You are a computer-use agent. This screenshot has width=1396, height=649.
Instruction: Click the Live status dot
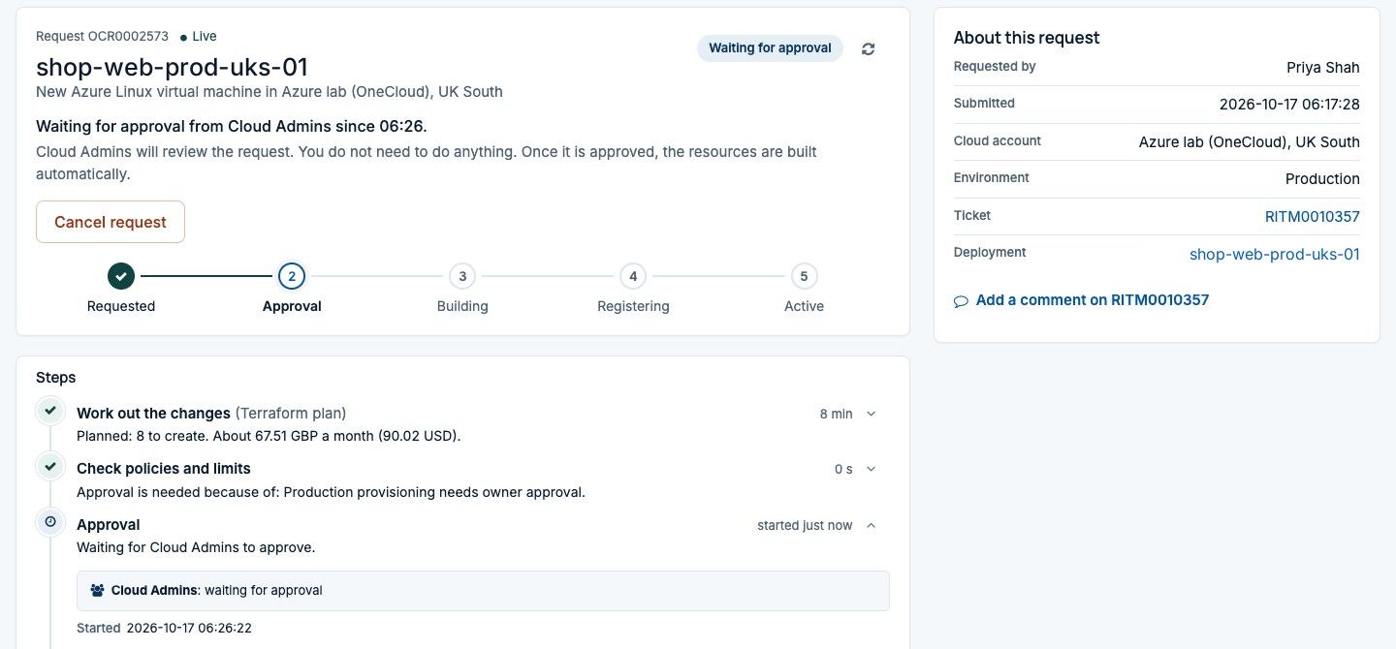pyautogui.click(x=184, y=37)
